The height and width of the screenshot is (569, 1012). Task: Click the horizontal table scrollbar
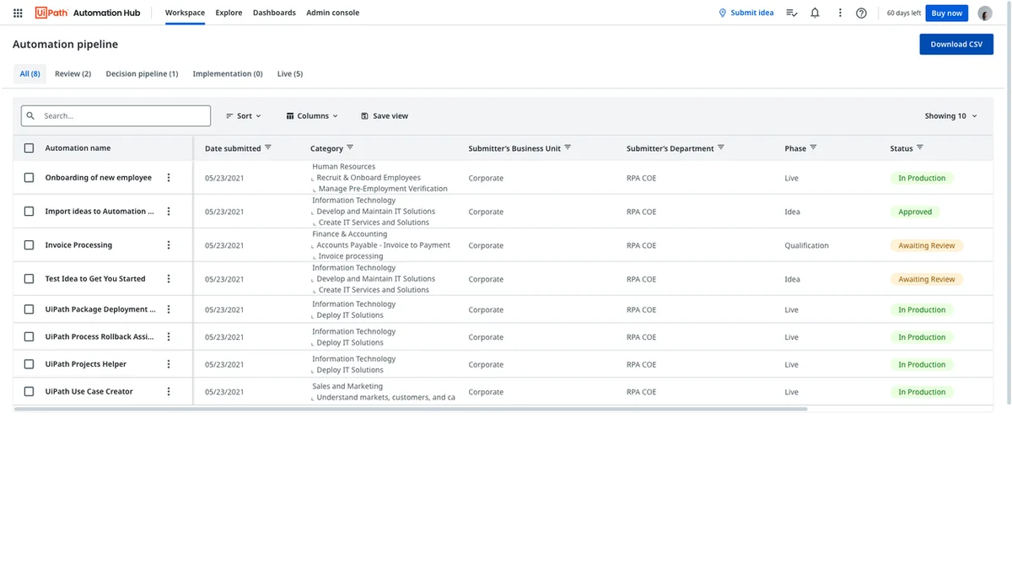(411, 409)
